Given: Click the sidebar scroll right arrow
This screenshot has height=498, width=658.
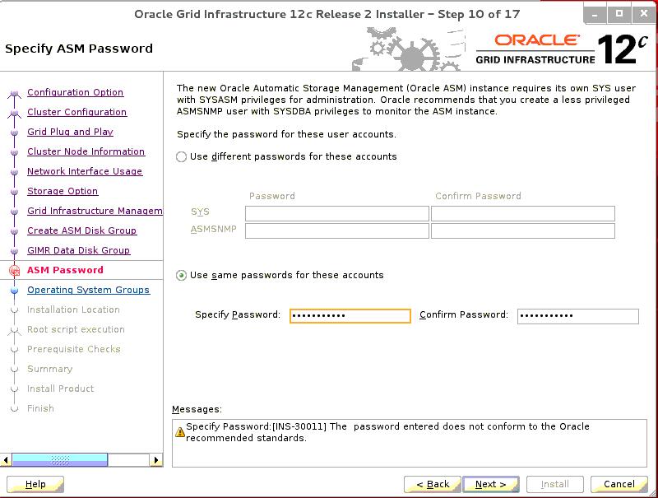Looking at the screenshot, I should pos(156,460).
